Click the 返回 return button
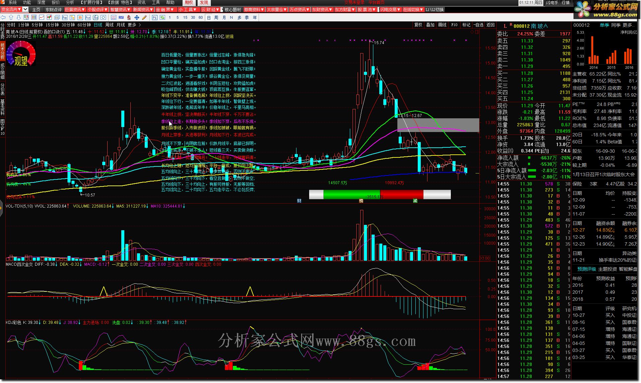Image resolution: width=641 pixels, height=383 pixels. [490, 25]
